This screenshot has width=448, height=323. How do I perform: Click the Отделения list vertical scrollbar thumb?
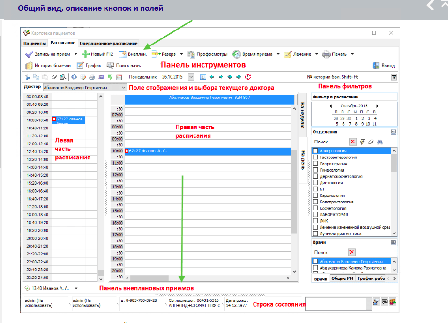(394, 163)
